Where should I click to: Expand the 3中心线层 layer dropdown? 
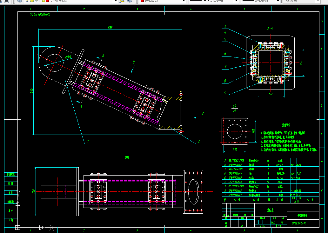coord(116,1)
